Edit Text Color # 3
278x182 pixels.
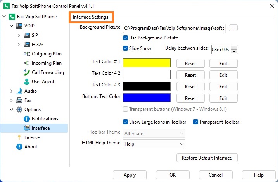(223, 87)
